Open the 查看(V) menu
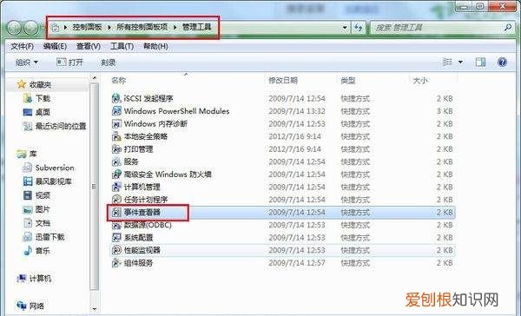 coord(89,46)
